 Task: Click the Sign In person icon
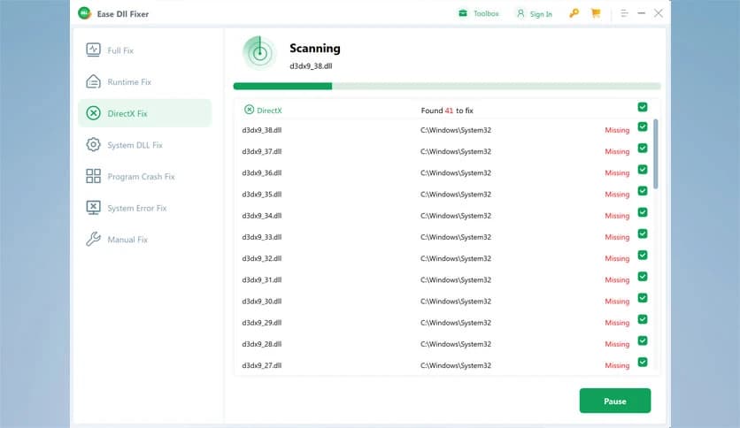click(520, 13)
